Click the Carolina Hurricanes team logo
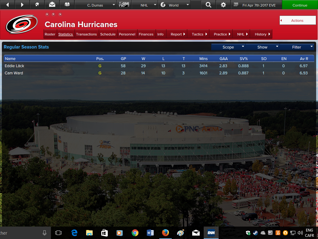The image size is (318, 239). point(21,24)
